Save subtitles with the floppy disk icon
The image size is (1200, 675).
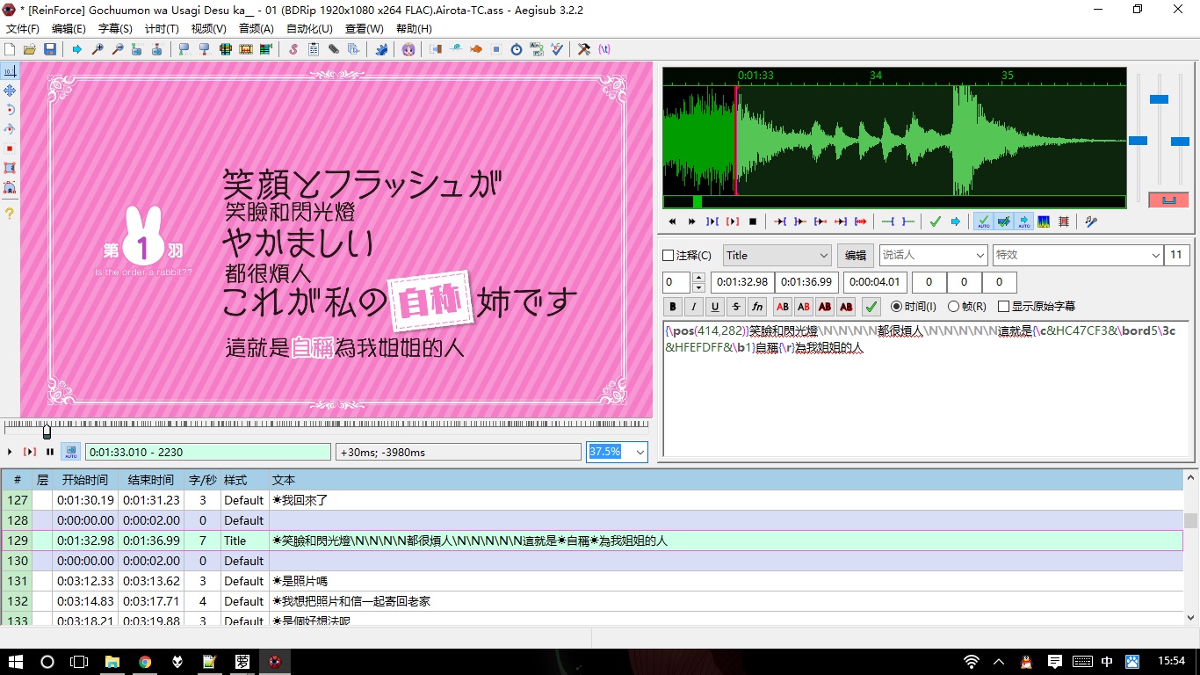[x=50, y=49]
